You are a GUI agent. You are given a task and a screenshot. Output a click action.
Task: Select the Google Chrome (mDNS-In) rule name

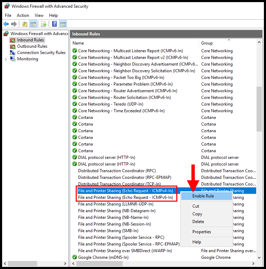click(103, 257)
